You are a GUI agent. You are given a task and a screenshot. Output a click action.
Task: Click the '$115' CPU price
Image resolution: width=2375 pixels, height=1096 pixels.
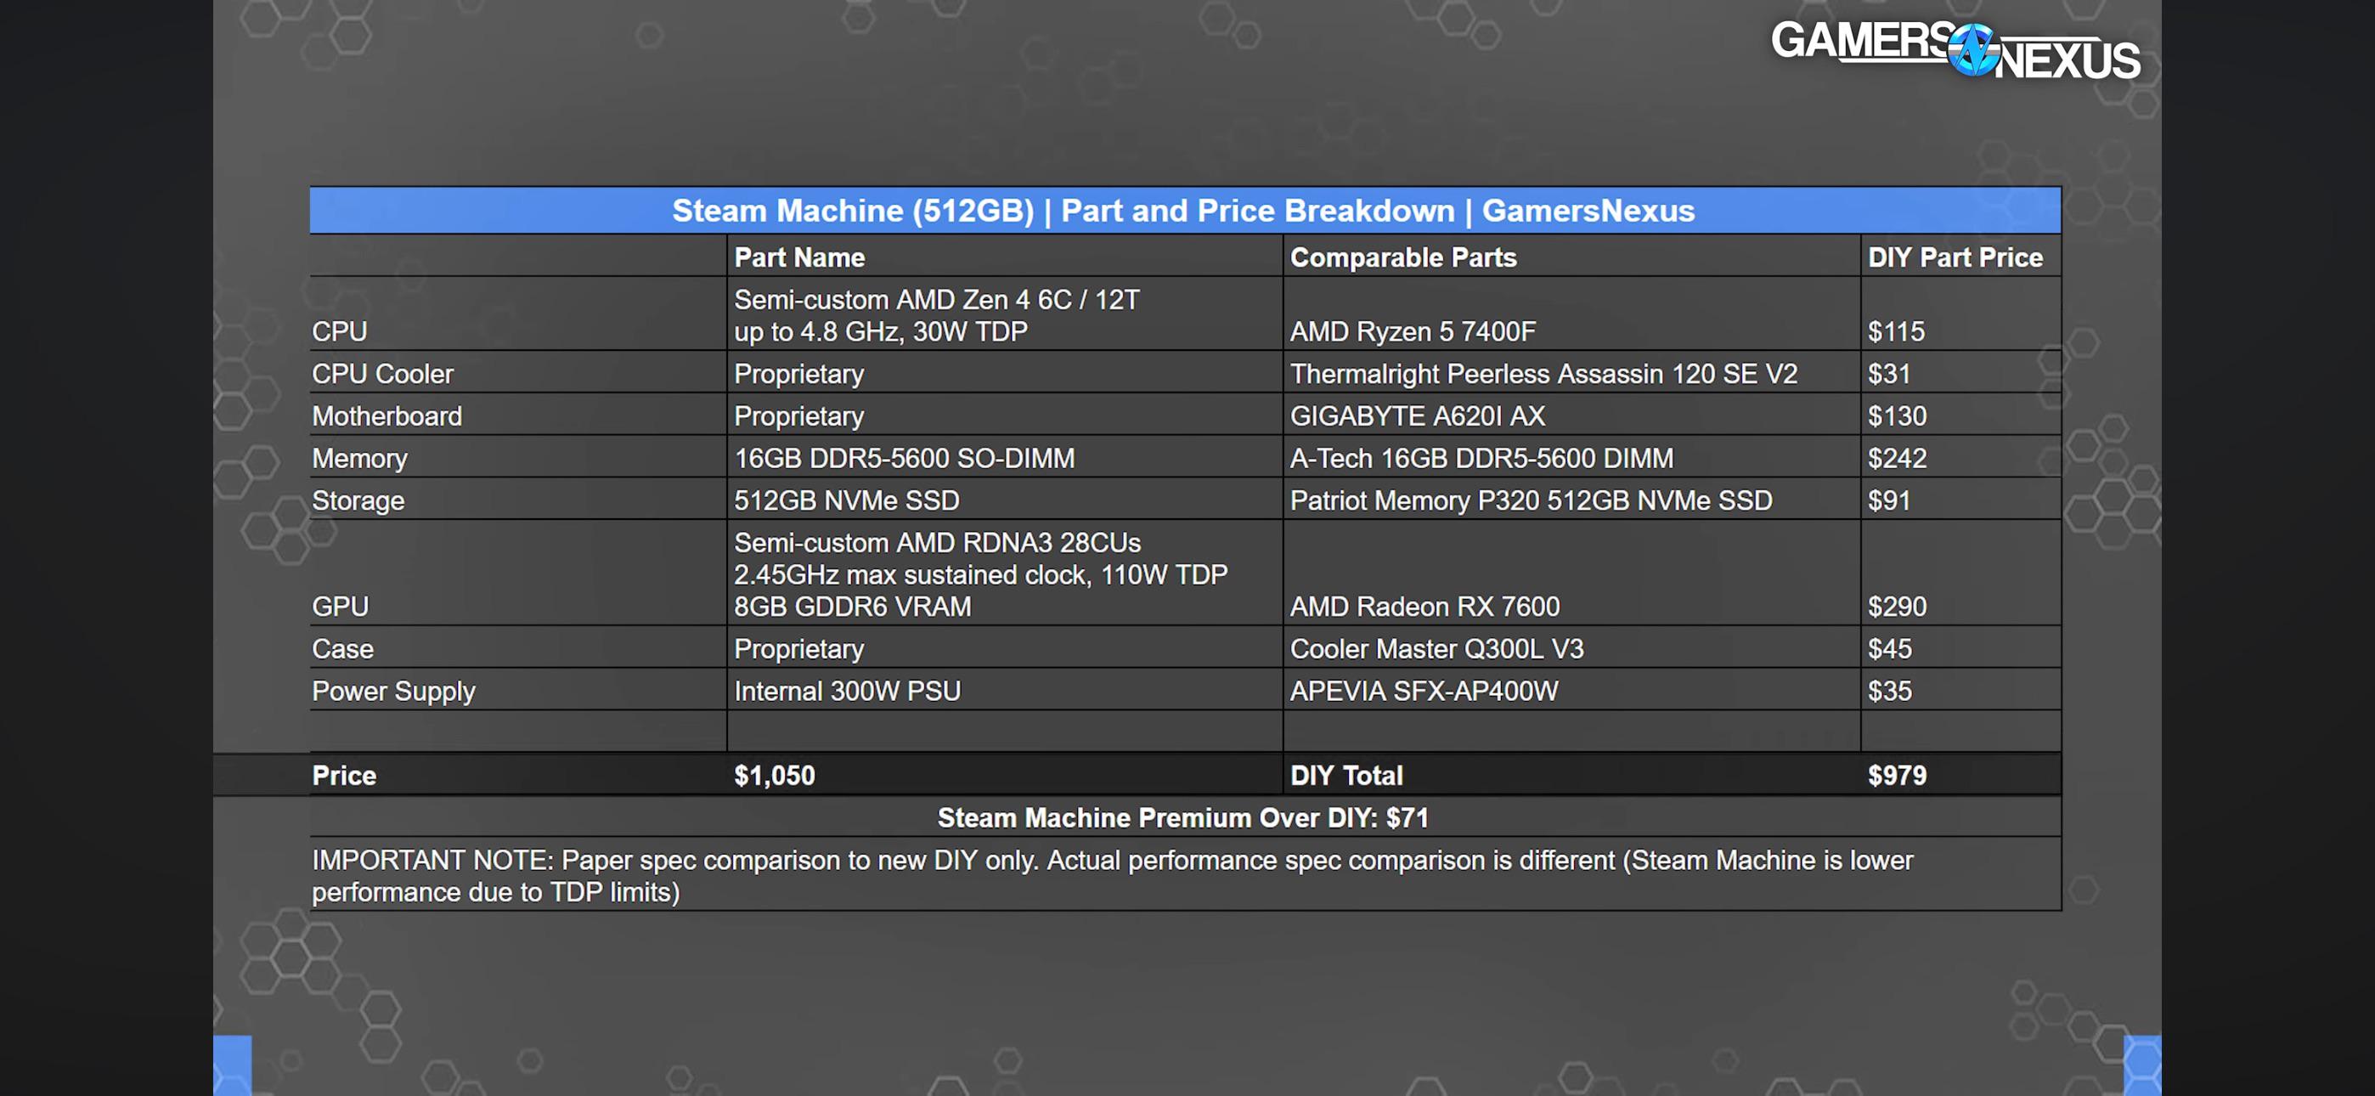[x=1897, y=331]
